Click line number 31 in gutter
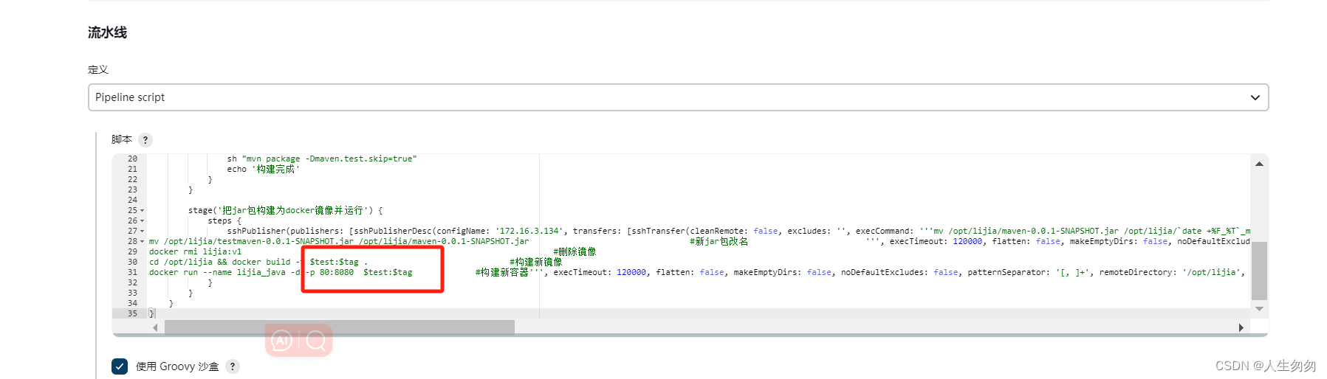1327x379 pixels. [x=132, y=273]
